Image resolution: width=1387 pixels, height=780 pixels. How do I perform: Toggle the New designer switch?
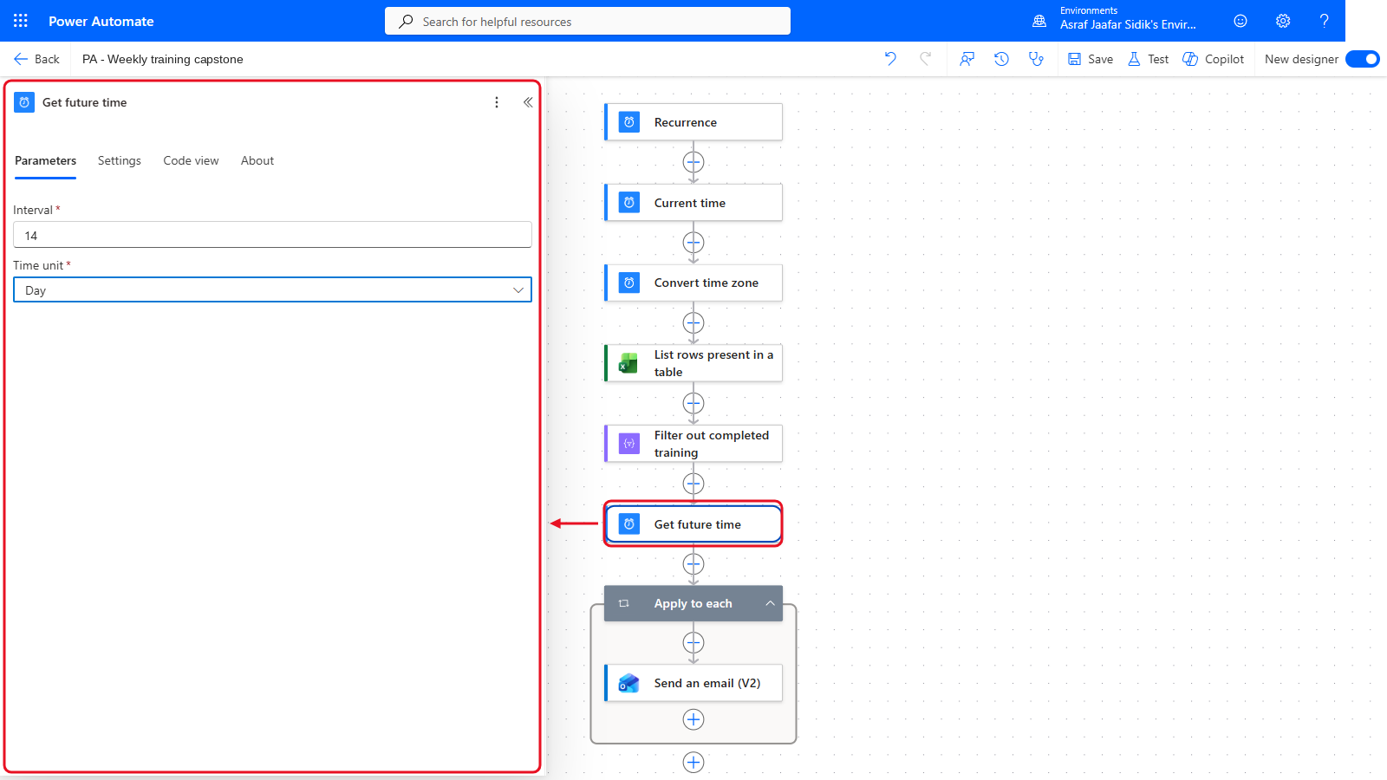click(1363, 59)
